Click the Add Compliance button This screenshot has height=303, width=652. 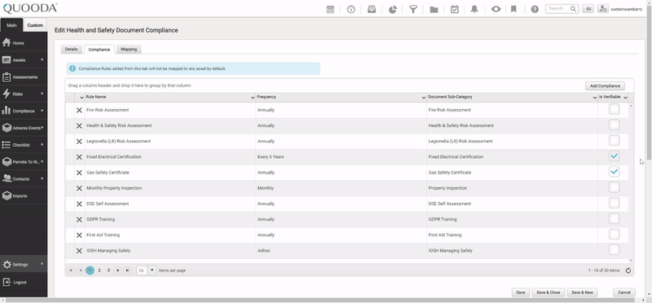(605, 86)
